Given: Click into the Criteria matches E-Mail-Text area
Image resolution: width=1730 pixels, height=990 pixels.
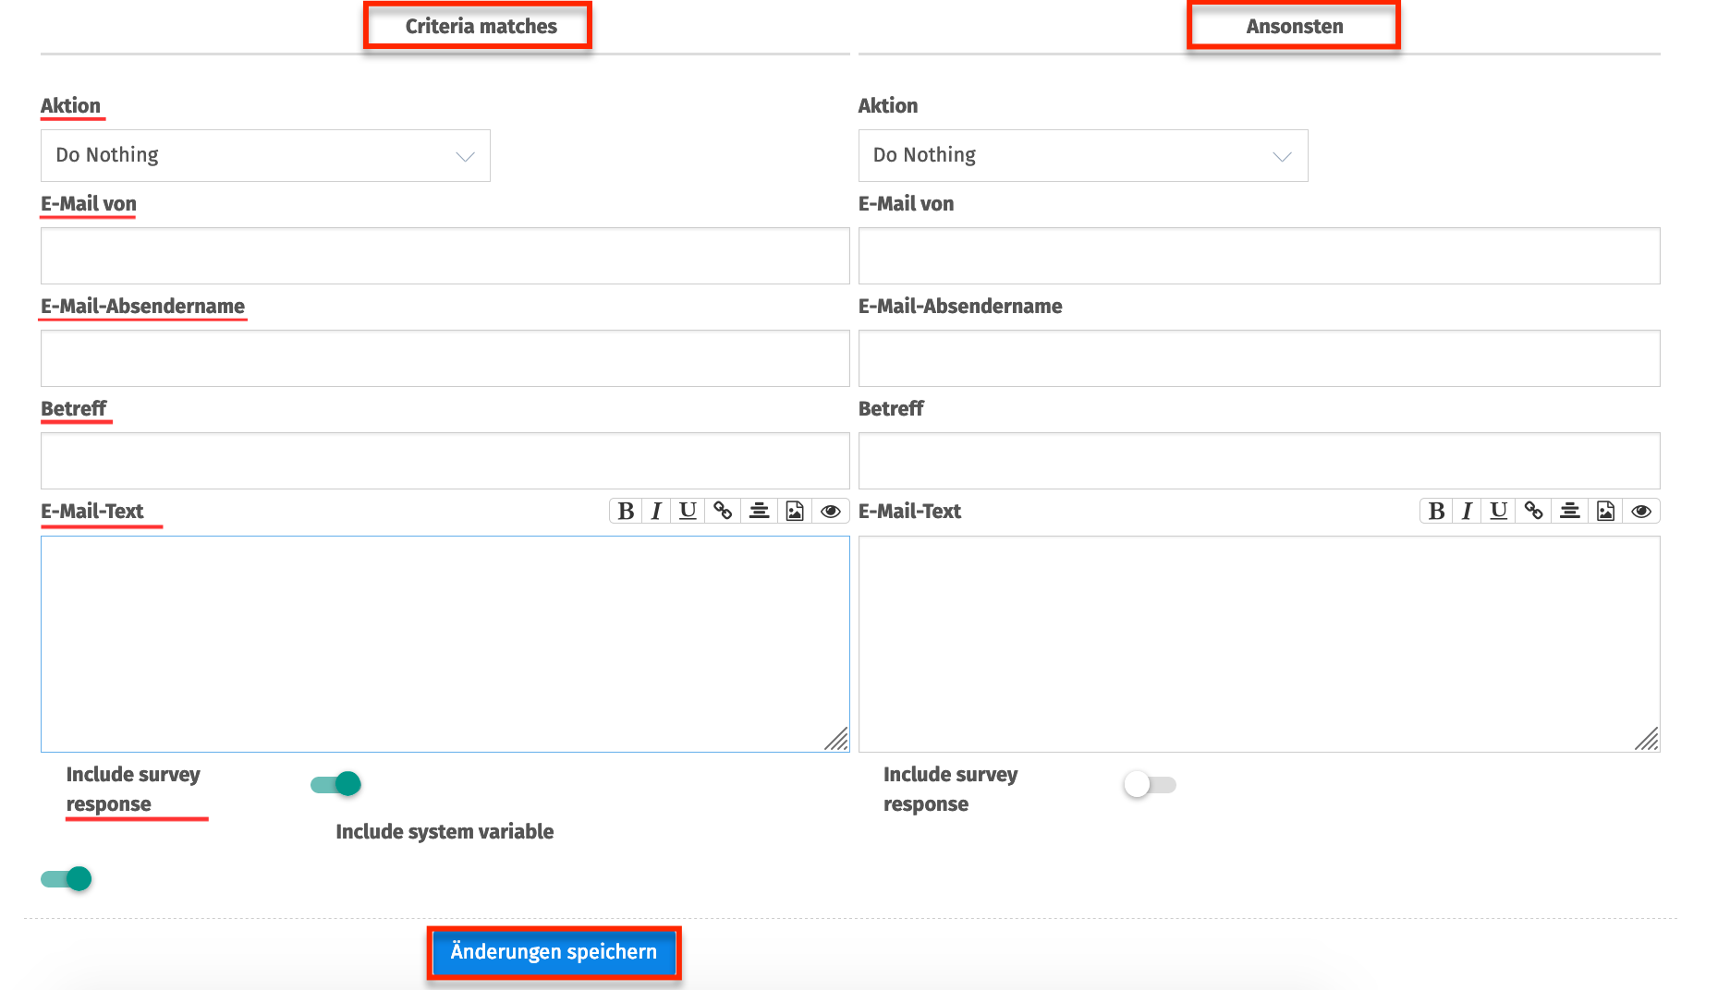Looking at the screenshot, I should coord(445,644).
